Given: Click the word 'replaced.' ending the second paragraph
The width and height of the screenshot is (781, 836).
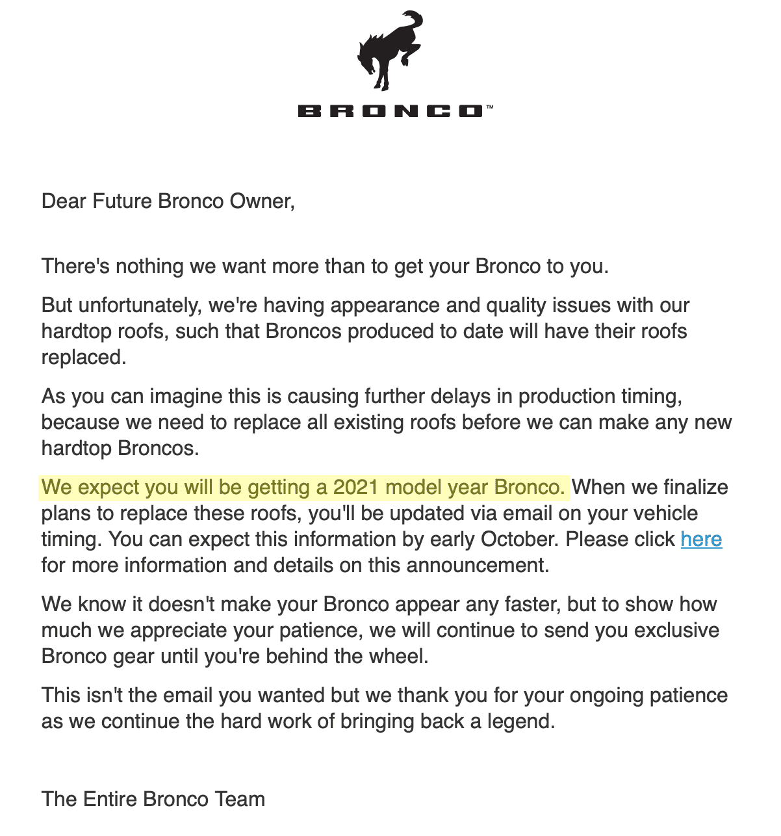Looking at the screenshot, I should coord(84,357).
